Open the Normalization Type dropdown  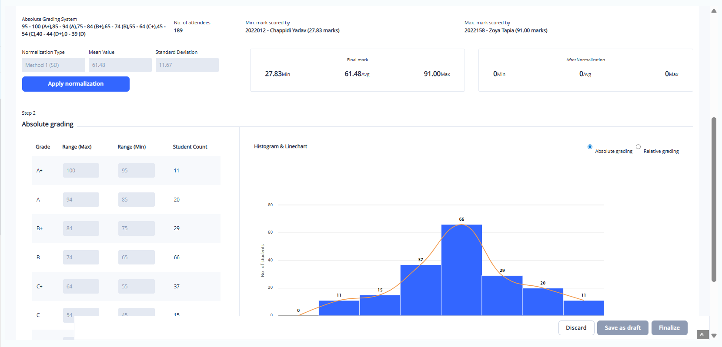pos(53,65)
